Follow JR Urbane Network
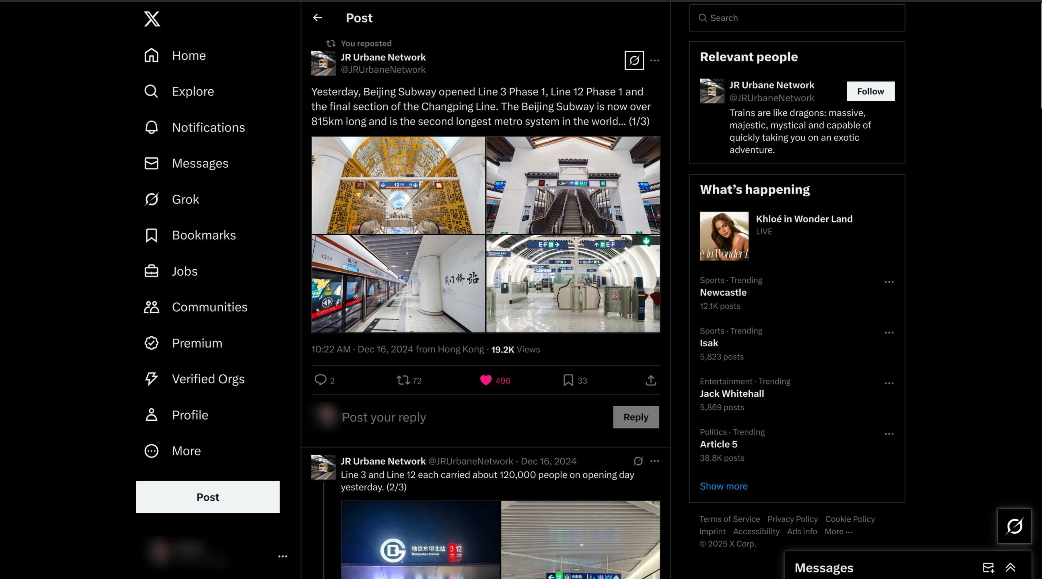 click(x=870, y=91)
